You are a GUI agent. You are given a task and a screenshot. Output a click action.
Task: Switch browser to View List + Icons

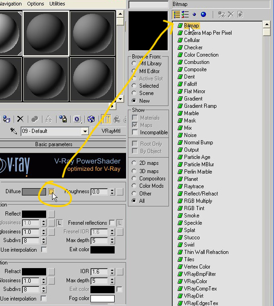coord(185,15)
